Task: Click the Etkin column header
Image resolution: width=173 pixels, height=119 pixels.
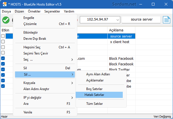Action: pyautogui.click(x=5, y=30)
